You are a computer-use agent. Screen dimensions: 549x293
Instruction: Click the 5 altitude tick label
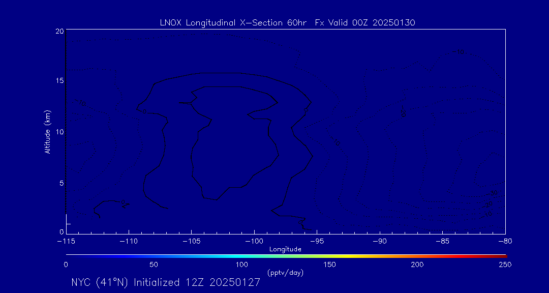(x=62, y=183)
